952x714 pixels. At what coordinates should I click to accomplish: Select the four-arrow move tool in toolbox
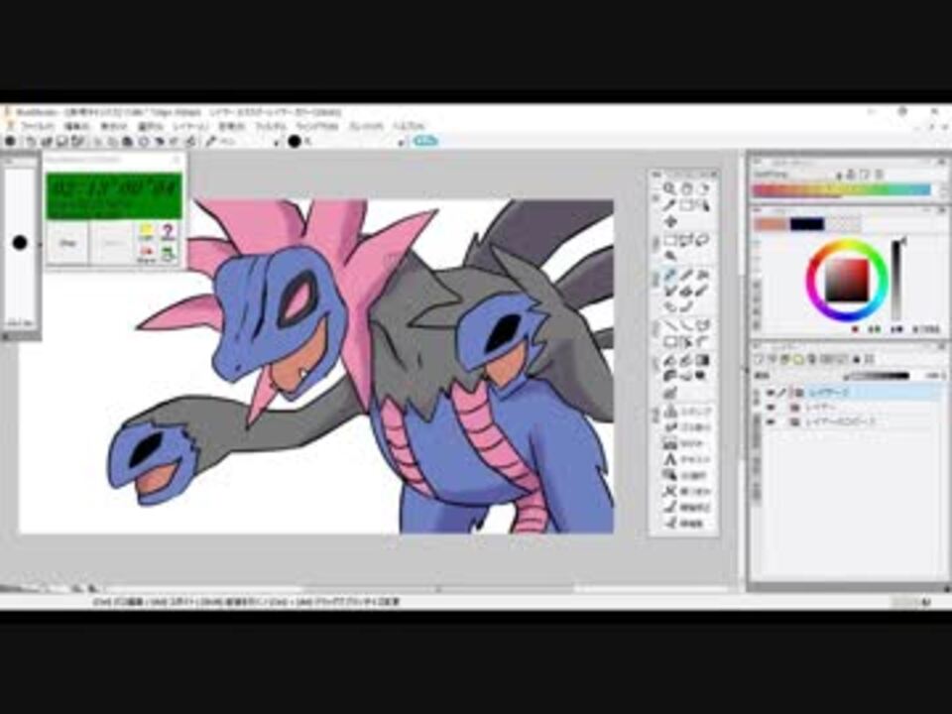[x=670, y=221]
